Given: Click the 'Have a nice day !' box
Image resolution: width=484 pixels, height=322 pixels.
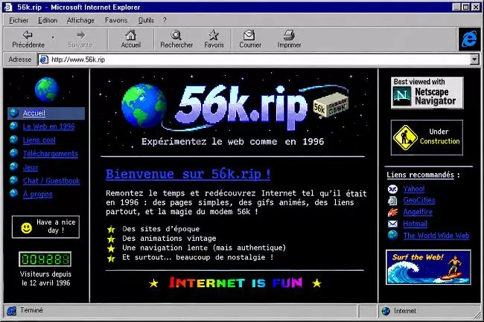Looking at the screenshot, I should point(45,227).
